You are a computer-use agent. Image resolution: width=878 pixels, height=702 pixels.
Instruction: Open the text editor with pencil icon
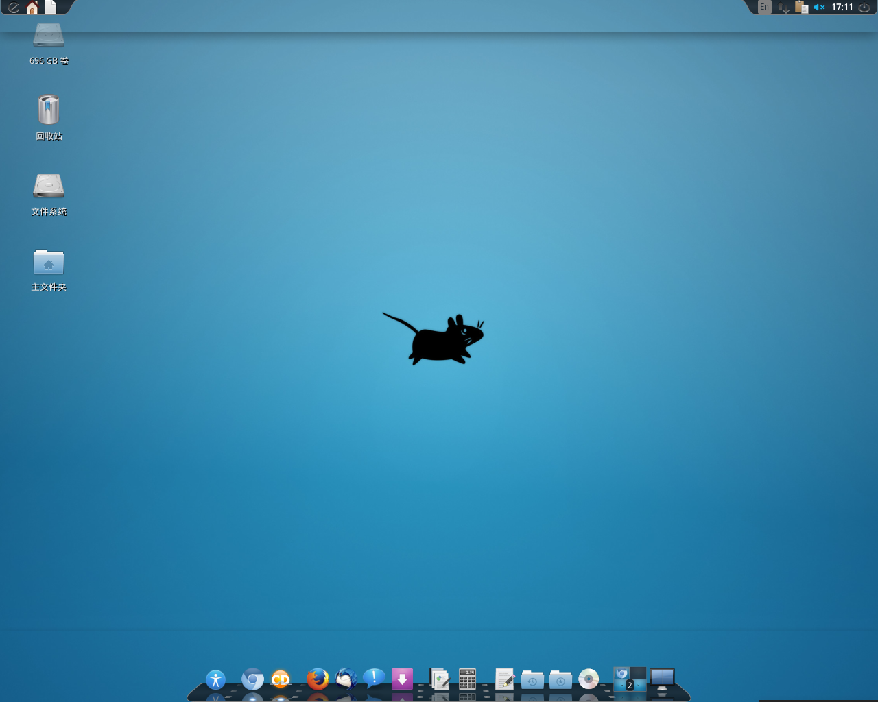(x=505, y=679)
